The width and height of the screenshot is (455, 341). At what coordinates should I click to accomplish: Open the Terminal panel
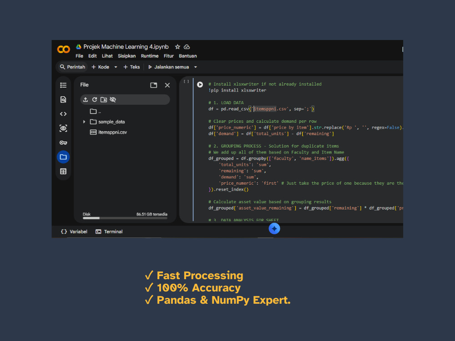[x=109, y=231]
